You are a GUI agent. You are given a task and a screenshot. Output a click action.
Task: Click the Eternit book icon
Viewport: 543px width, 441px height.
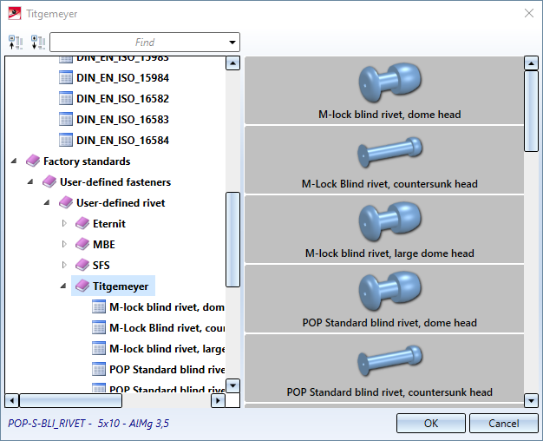pyautogui.click(x=82, y=223)
